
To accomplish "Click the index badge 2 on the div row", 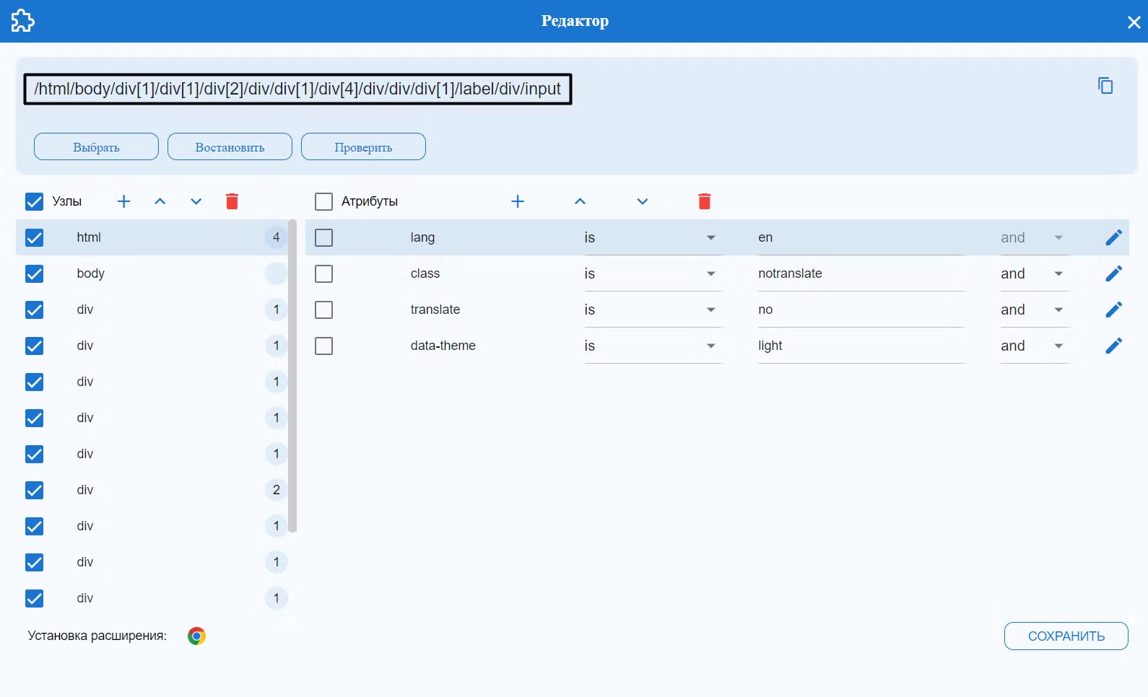I will [x=276, y=490].
